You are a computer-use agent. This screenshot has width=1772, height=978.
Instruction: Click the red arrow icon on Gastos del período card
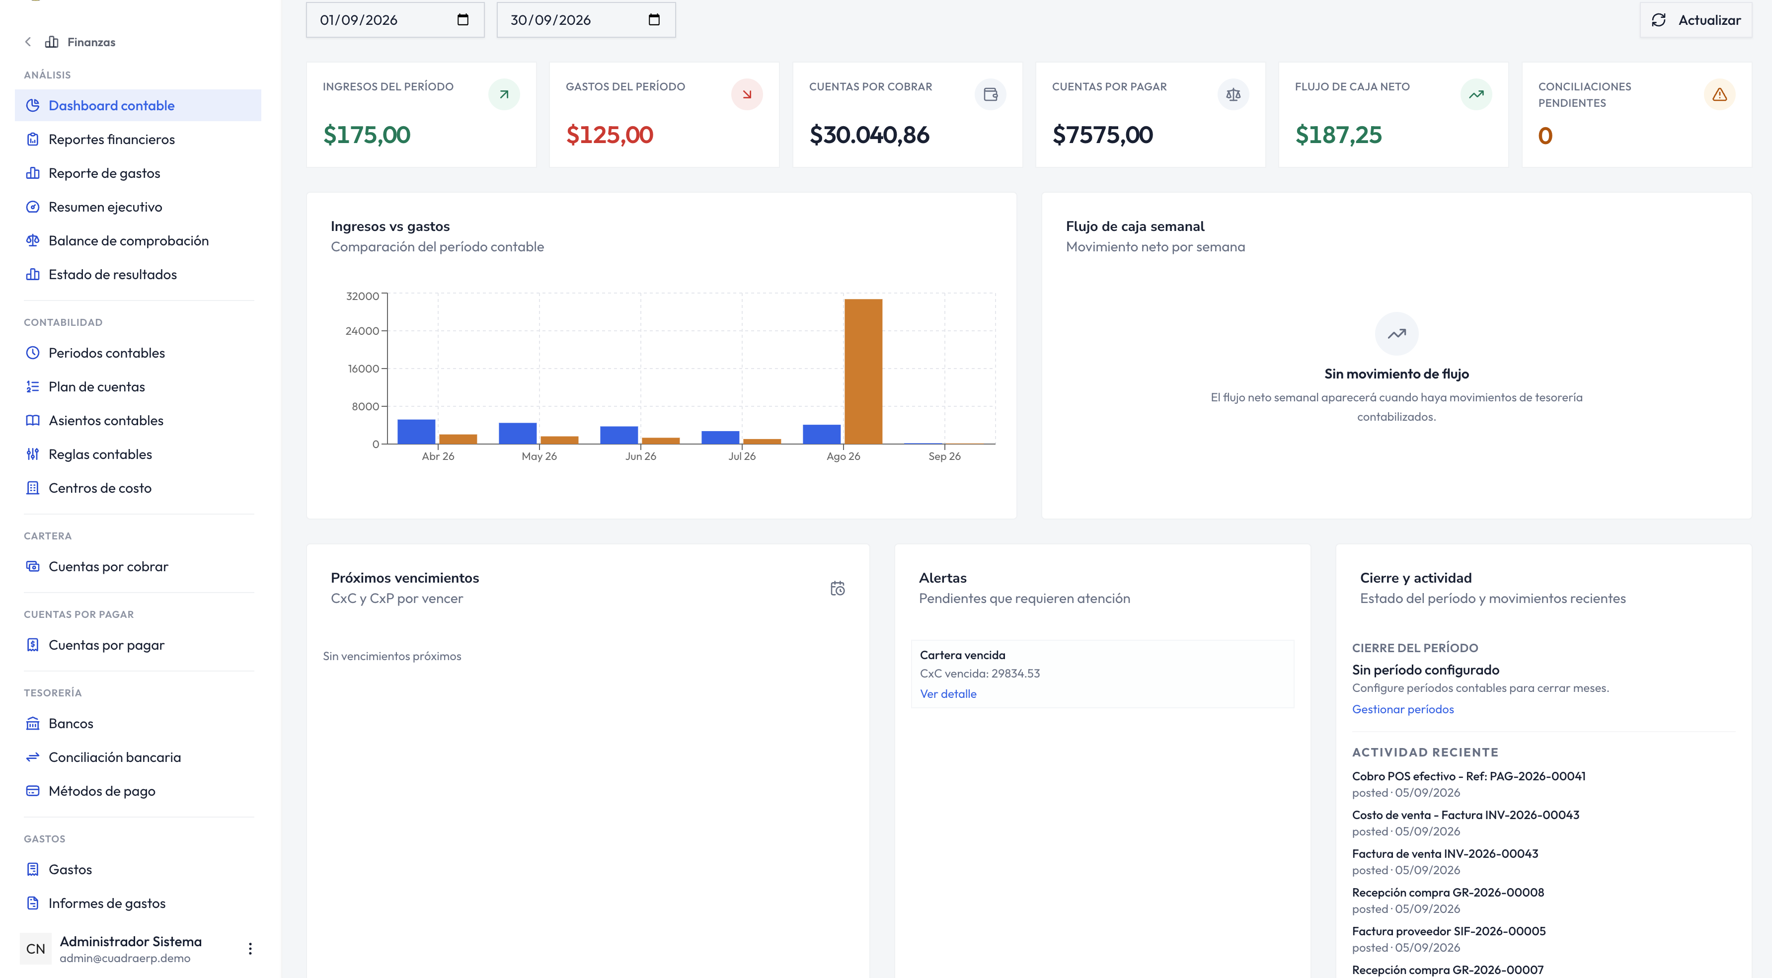coord(747,94)
